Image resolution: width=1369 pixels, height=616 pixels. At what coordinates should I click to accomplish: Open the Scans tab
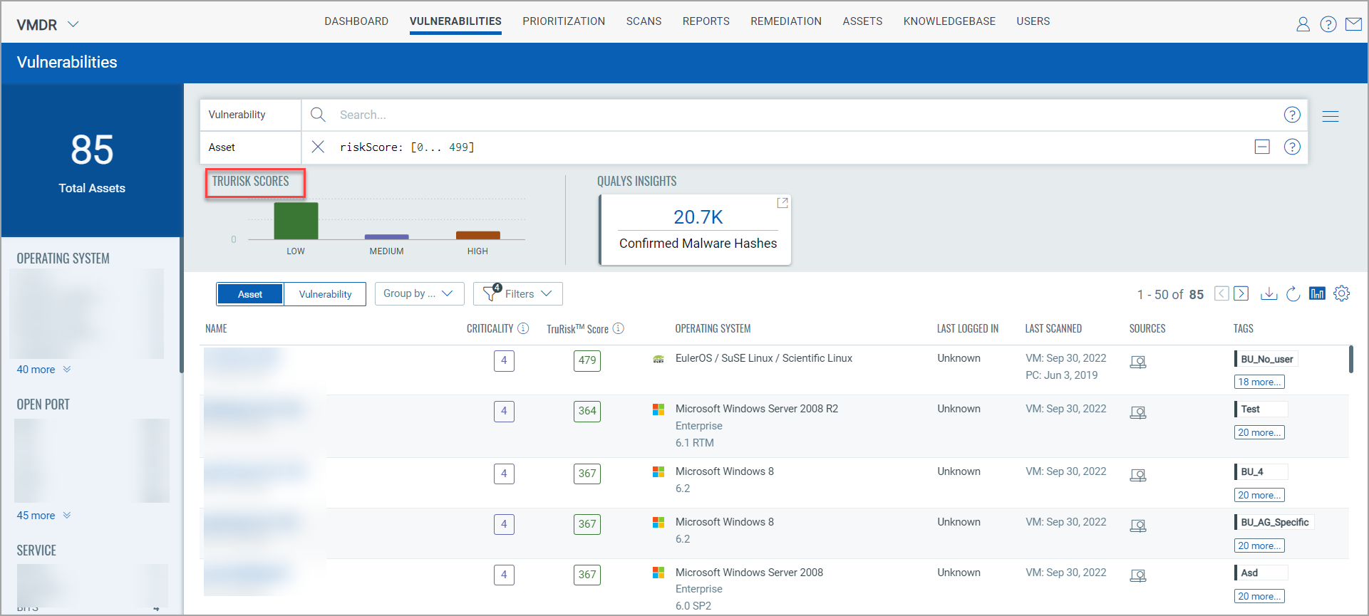coord(644,21)
